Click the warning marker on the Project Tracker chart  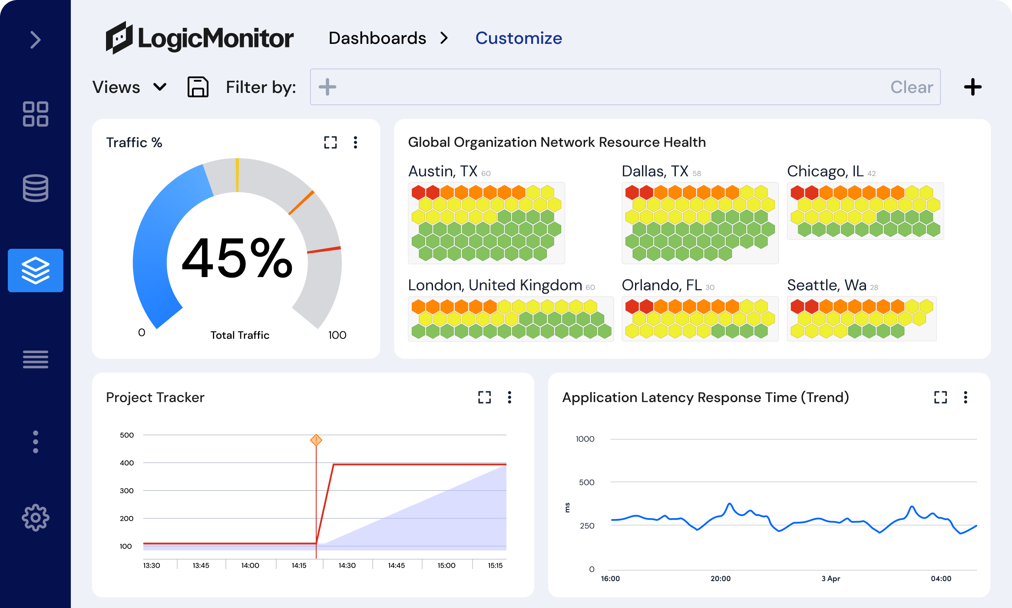coord(316,440)
